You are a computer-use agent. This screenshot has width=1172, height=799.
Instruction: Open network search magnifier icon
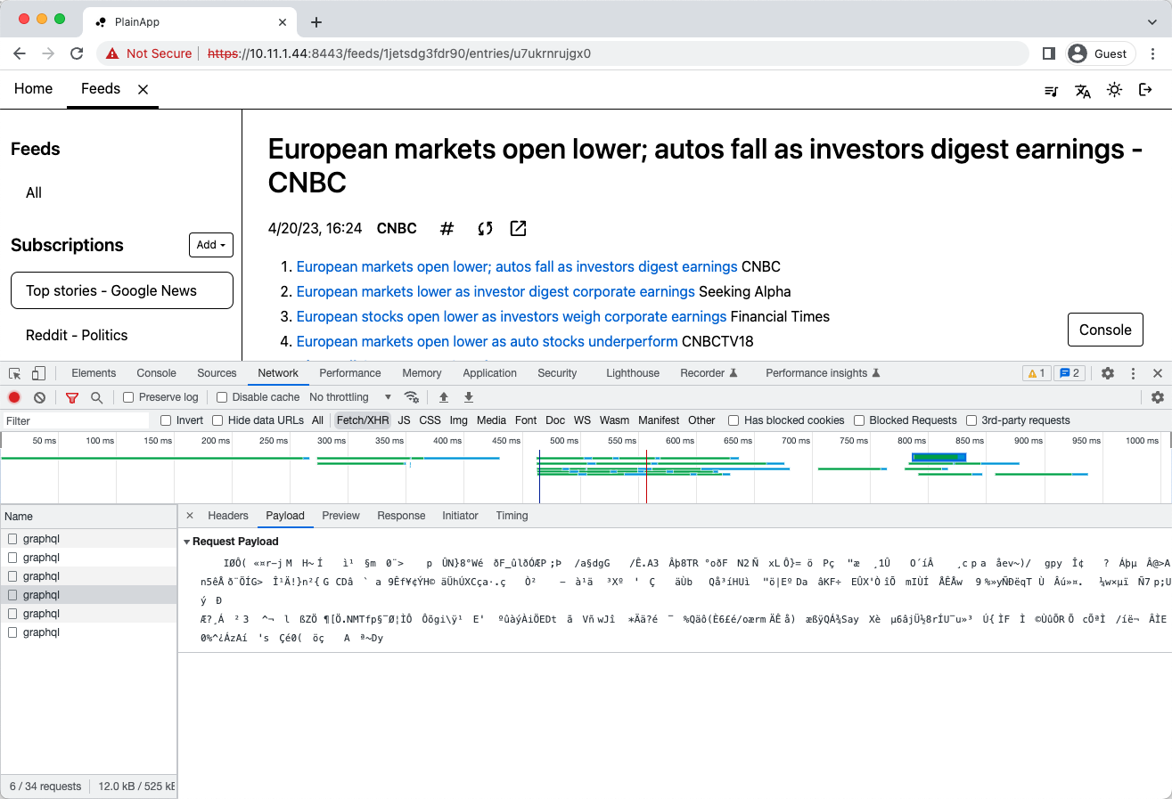pyautogui.click(x=96, y=397)
